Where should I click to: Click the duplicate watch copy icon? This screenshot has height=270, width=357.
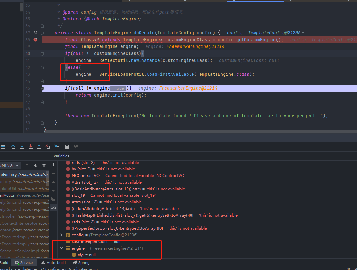pos(53,199)
